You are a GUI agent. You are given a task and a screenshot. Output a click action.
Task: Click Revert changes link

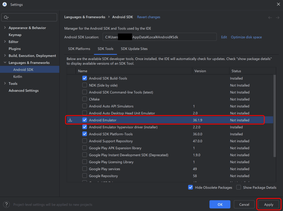point(148,17)
